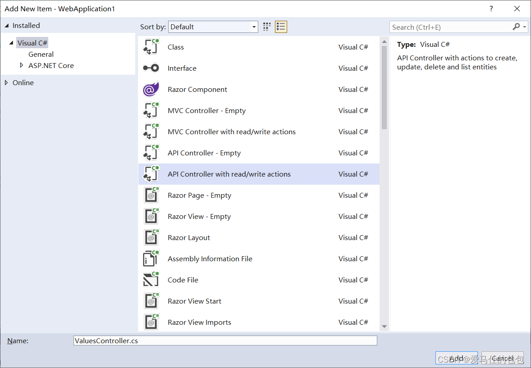Image resolution: width=531 pixels, height=368 pixels.
Task: Click the Razor Page - Empty icon
Action: (x=151, y=195)
